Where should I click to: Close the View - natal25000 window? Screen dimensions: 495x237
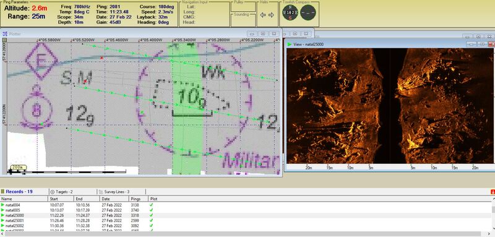[x=491, y=44]
